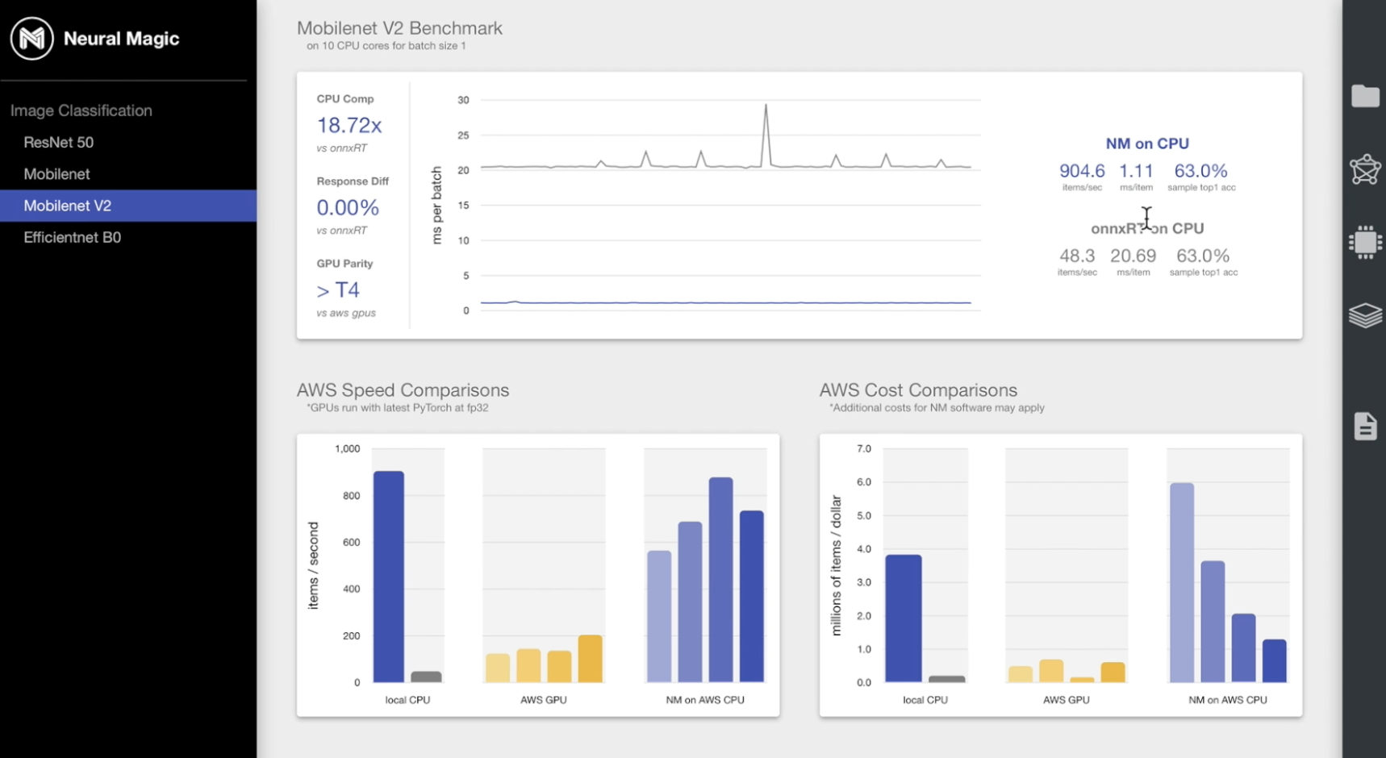Click the AWS Cost Comparisons heading
Screen dimensions: 1386x758
(918, 390)
